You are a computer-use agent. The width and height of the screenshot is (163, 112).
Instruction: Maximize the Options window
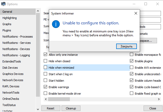click(x=146, y=4)
